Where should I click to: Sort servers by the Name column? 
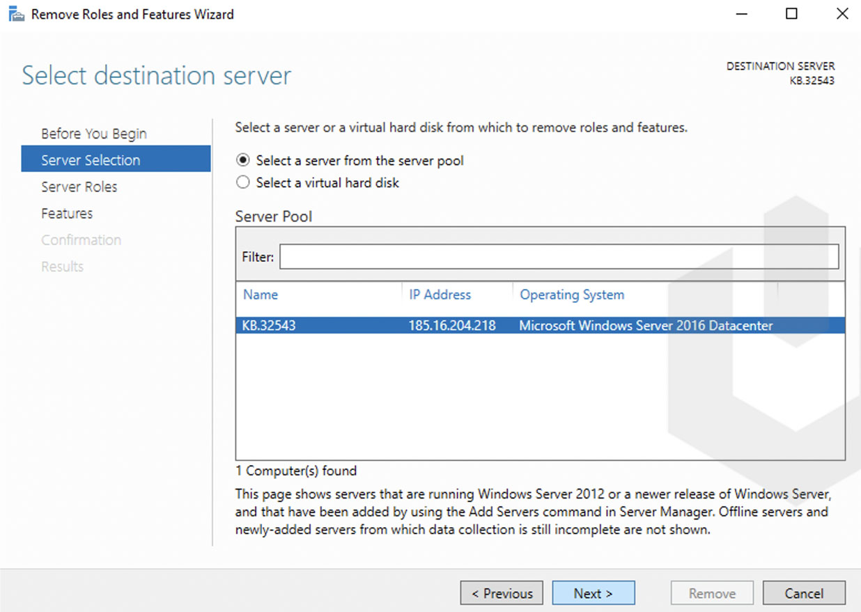point(260,295)
